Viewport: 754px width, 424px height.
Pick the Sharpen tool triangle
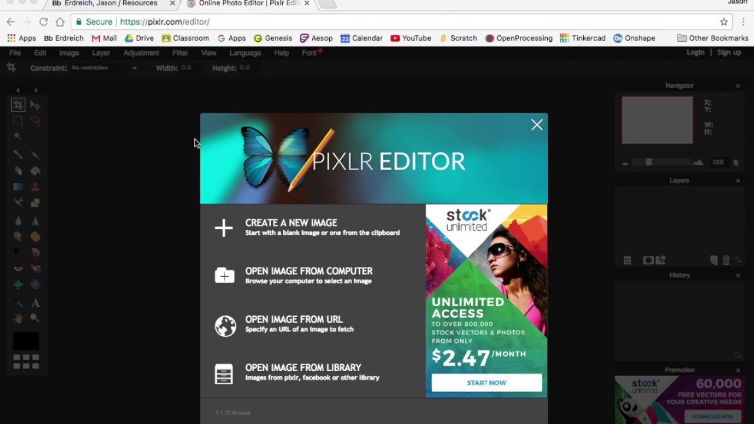click(x=35, y=221)
